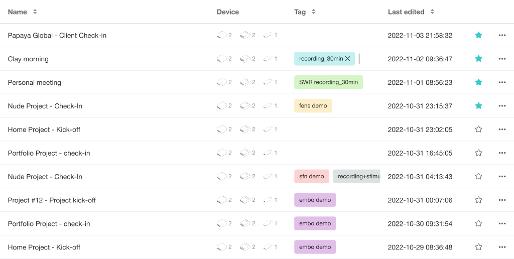Toggle the favorite star for Clay morning
The image size is (514, 259).
tap(478, 59)
